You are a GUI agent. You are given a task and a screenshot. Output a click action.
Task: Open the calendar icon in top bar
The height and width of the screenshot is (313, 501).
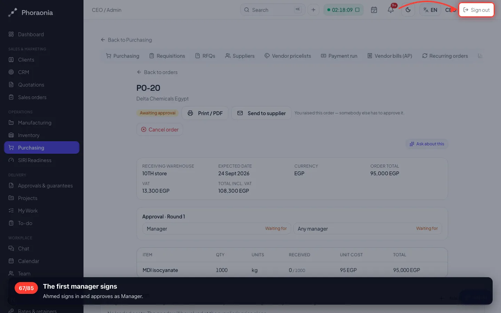click(x=374, y=10)
